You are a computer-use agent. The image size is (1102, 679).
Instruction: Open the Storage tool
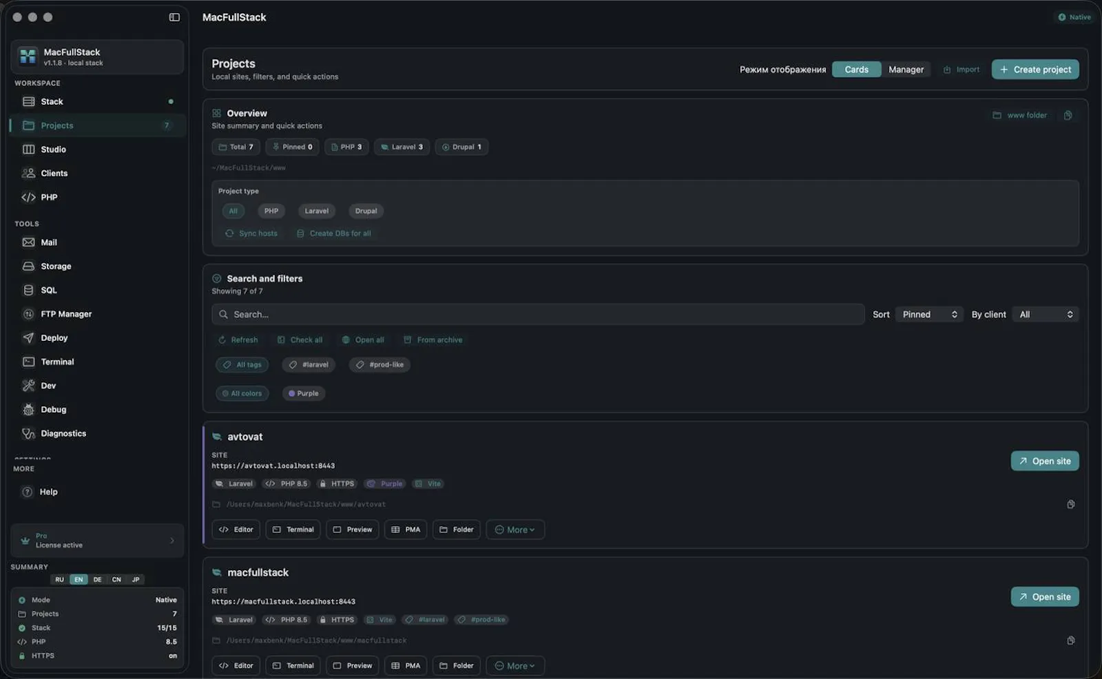tap(97, 267)
